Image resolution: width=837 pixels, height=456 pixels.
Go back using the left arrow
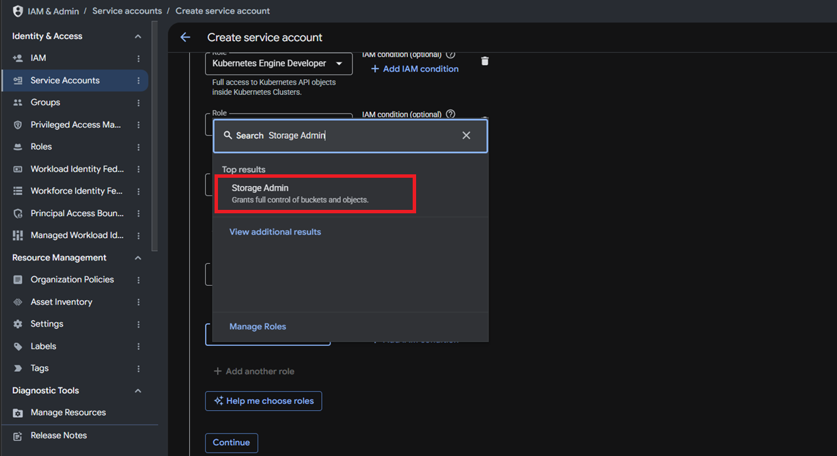pyautogui.click(x=185, y=38)
